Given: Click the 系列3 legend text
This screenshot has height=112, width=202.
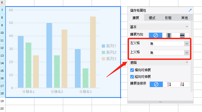Looking at the screenshot, I should 111,59.
